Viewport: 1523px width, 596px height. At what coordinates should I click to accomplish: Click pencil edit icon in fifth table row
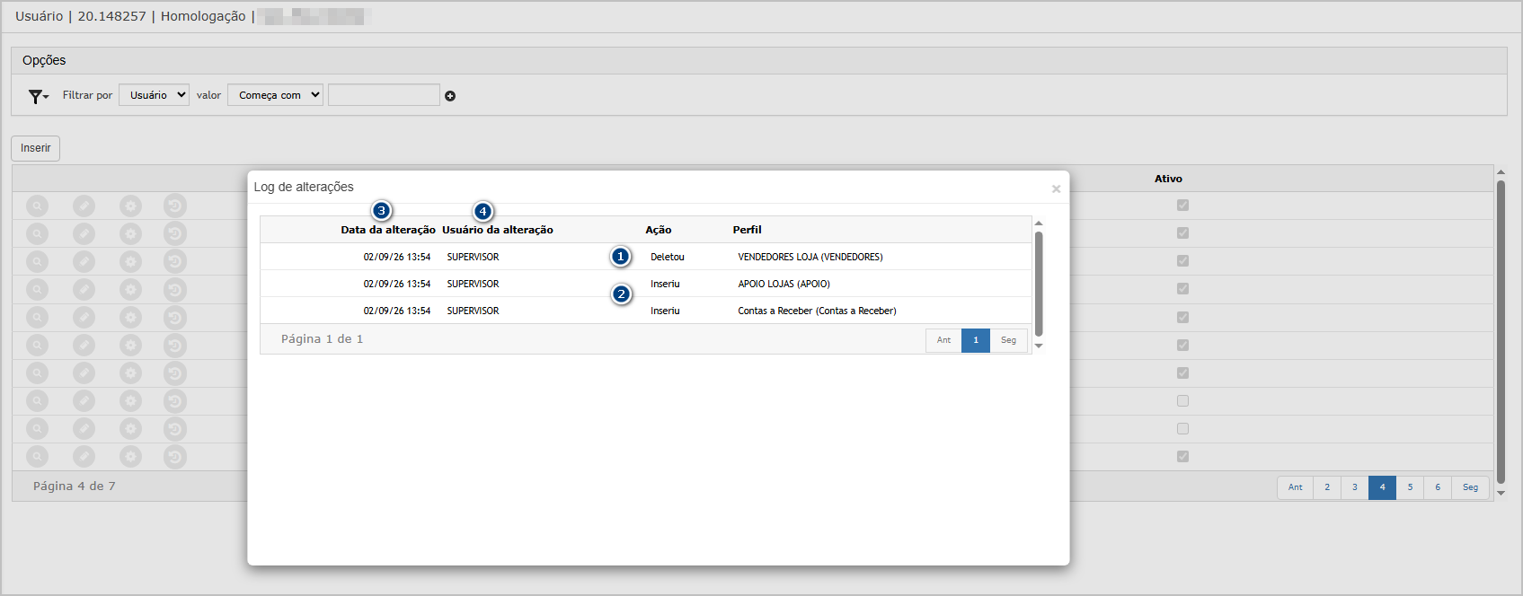tap(84, 318)
